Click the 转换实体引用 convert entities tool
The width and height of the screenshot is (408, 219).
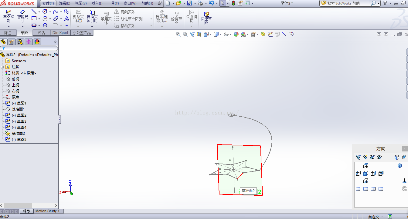point(92,16)
